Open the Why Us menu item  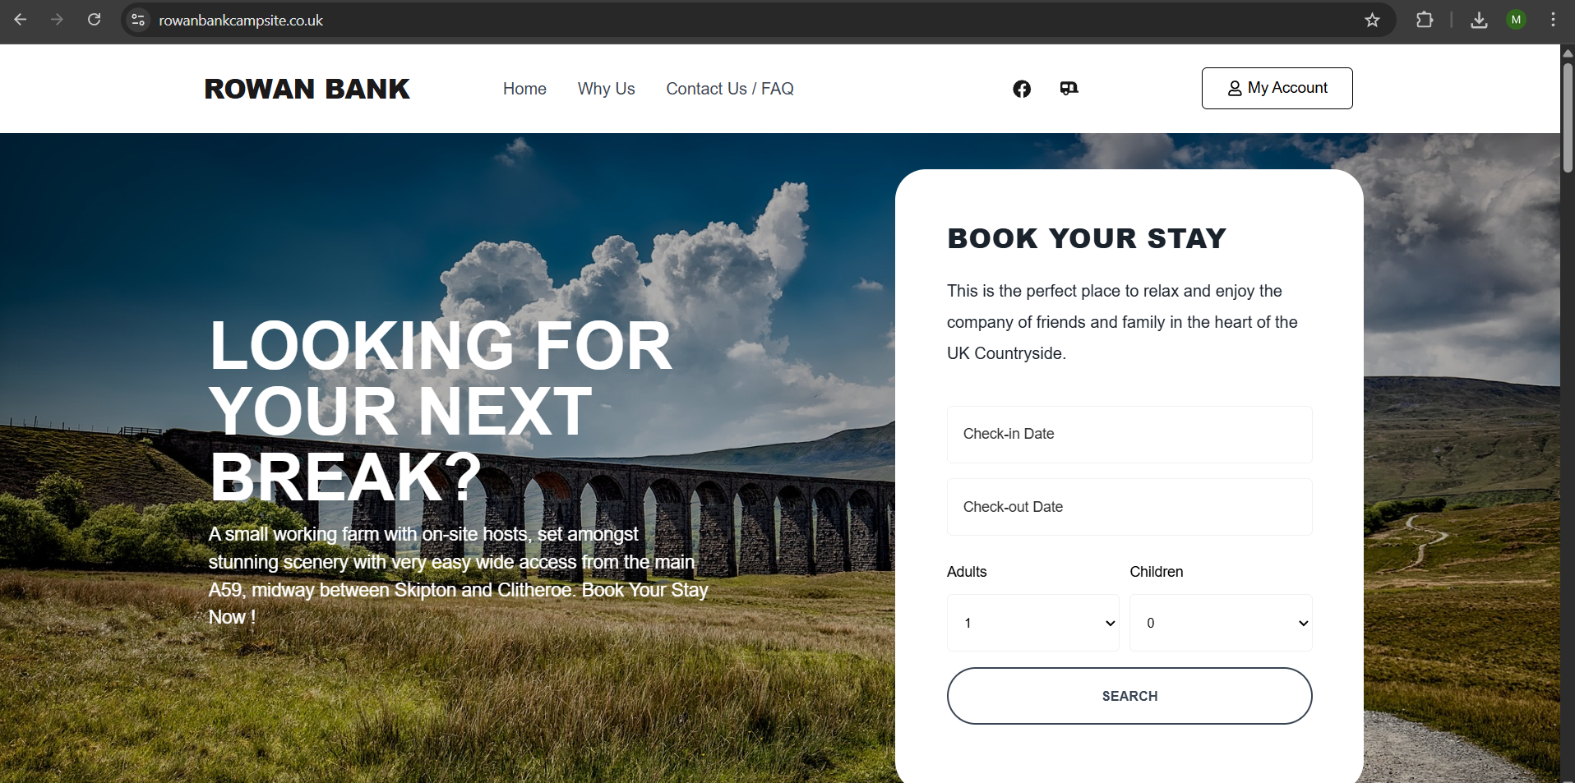606,89
